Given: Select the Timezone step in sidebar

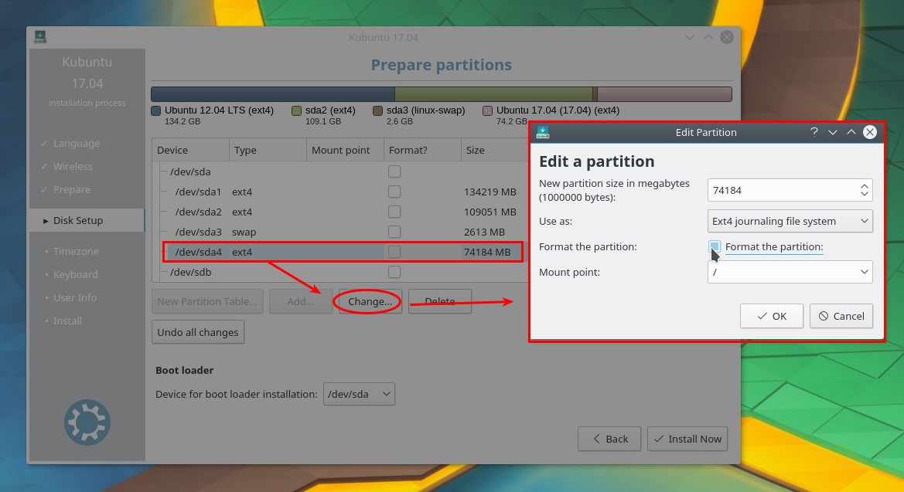Looking at the screenshot, I should [x=76, y=251].
